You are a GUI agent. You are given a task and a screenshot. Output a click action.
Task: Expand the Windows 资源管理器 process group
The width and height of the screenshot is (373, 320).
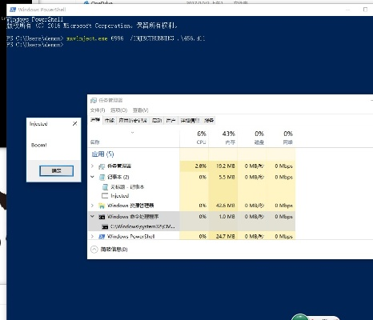point(92,206)
